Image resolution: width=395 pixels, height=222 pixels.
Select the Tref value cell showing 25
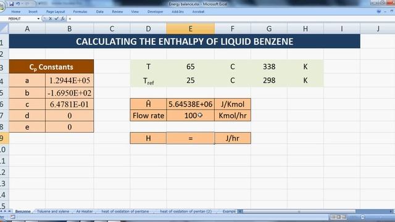point(191,81)
